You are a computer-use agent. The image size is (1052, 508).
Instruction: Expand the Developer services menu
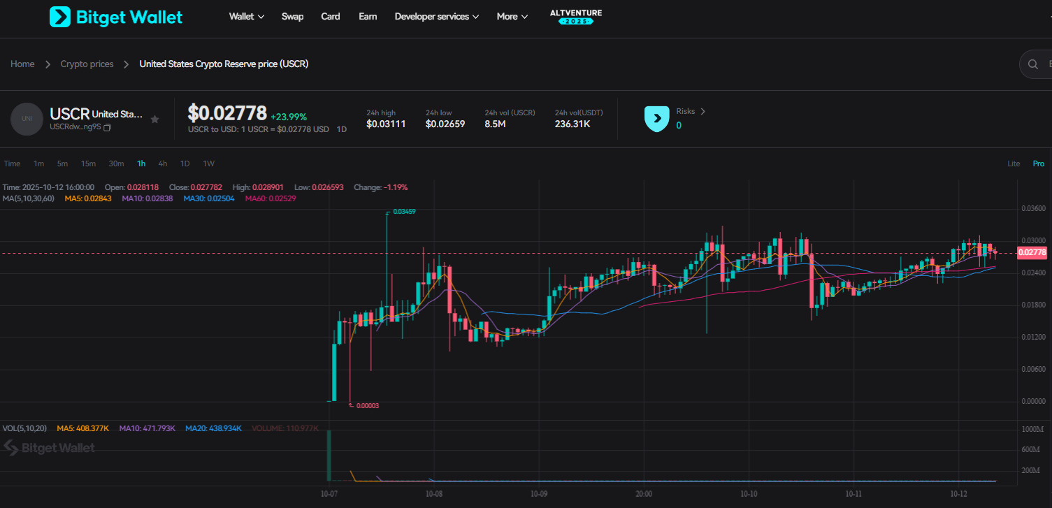pos(437,17)
